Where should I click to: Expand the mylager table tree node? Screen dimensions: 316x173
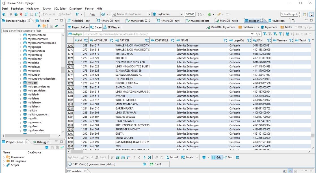20,83
